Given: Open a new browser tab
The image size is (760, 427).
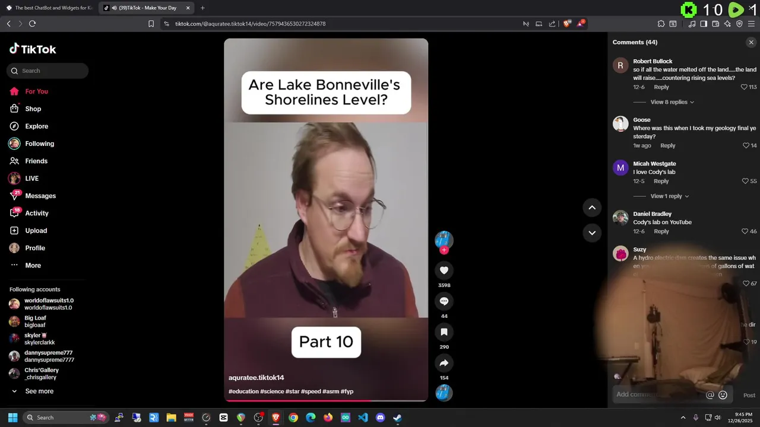Looking at the screenshot, I should tap(202, 8).
